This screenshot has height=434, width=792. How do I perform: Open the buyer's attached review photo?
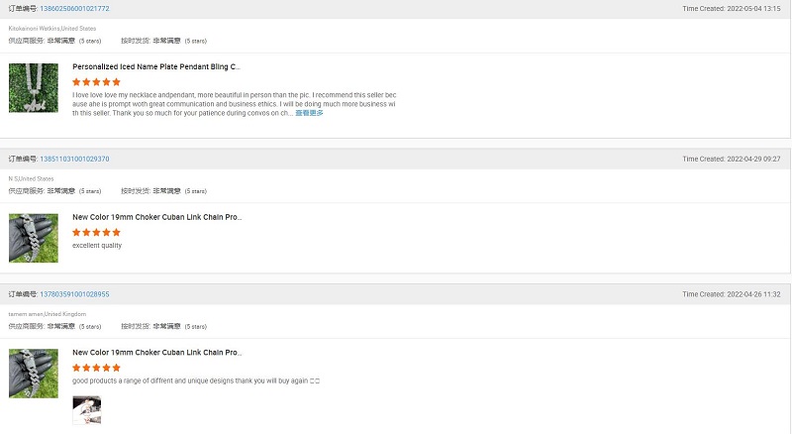[86, 410]
